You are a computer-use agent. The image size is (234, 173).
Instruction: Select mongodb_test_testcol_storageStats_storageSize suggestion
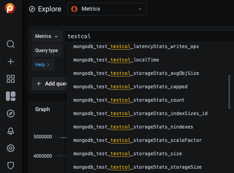click(x=151, y=167)
